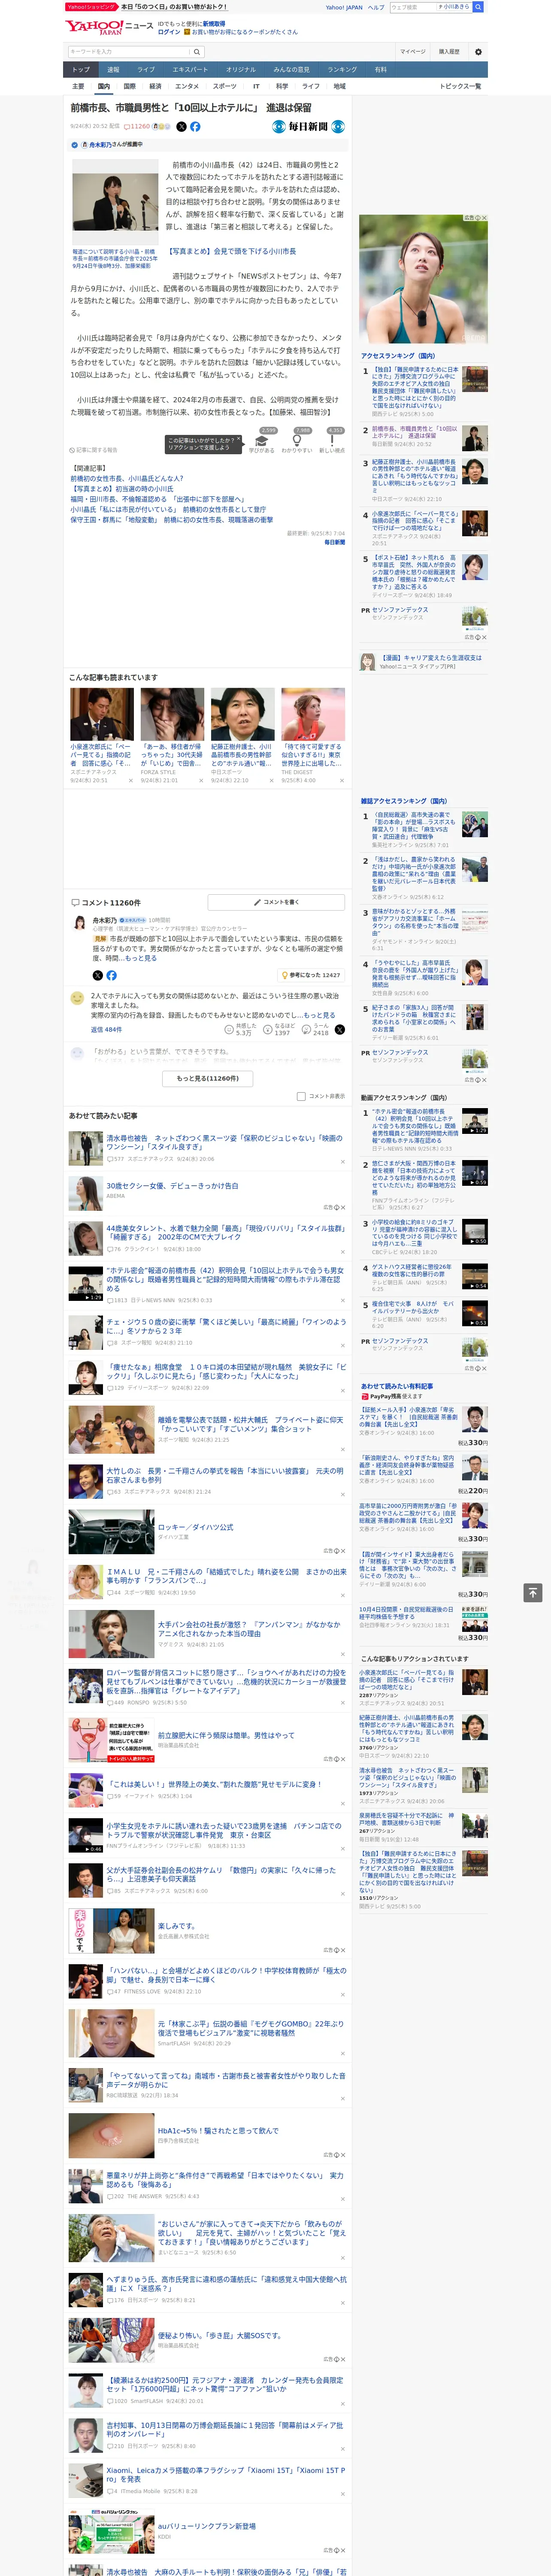The image size is (551, 2576).
Task: Share the expert comment on Facebook
Action: coord(111,975)
